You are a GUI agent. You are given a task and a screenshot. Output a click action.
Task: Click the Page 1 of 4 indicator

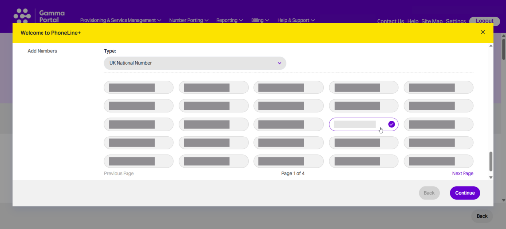(x=293, y=174)
